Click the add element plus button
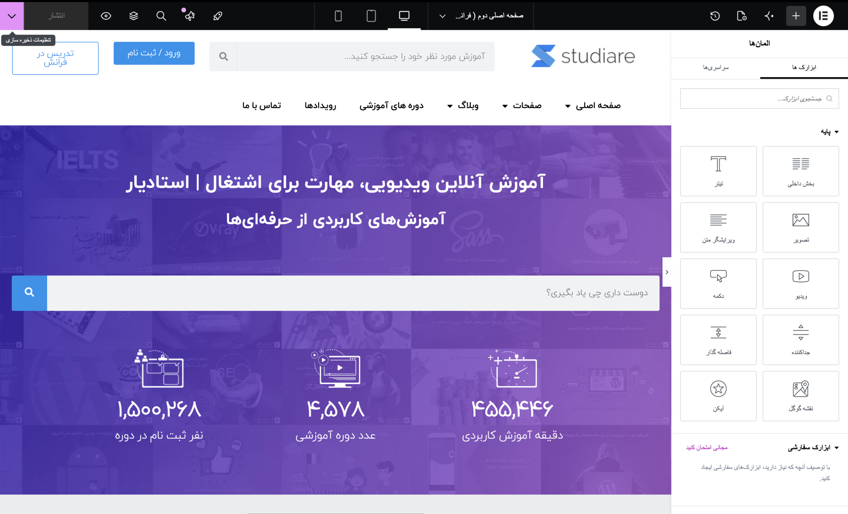848x514 pixels. coord(796,16)
